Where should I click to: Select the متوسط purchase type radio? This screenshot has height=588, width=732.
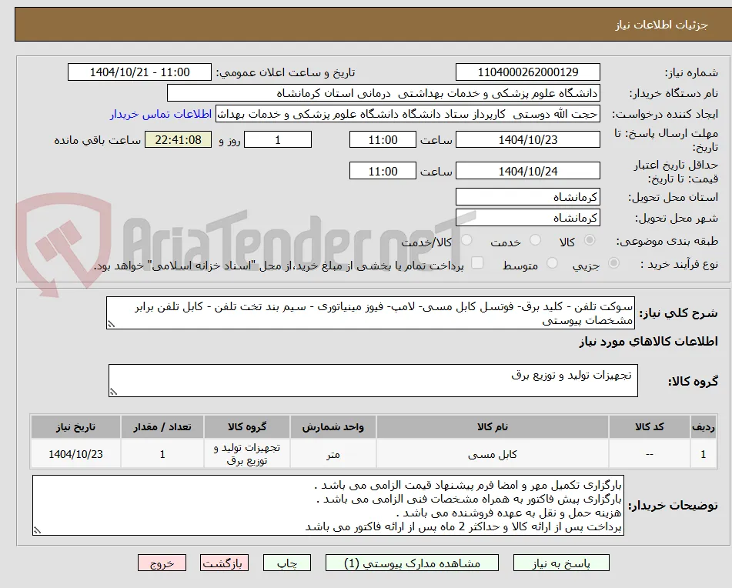(x=552, y=263)
